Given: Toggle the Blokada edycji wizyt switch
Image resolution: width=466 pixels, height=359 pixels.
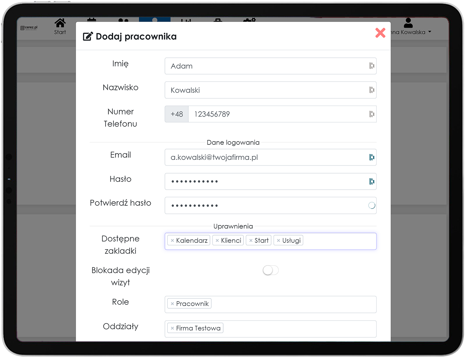Looking at the screenshot, I should pyautogui.click(x=271, y=270).
